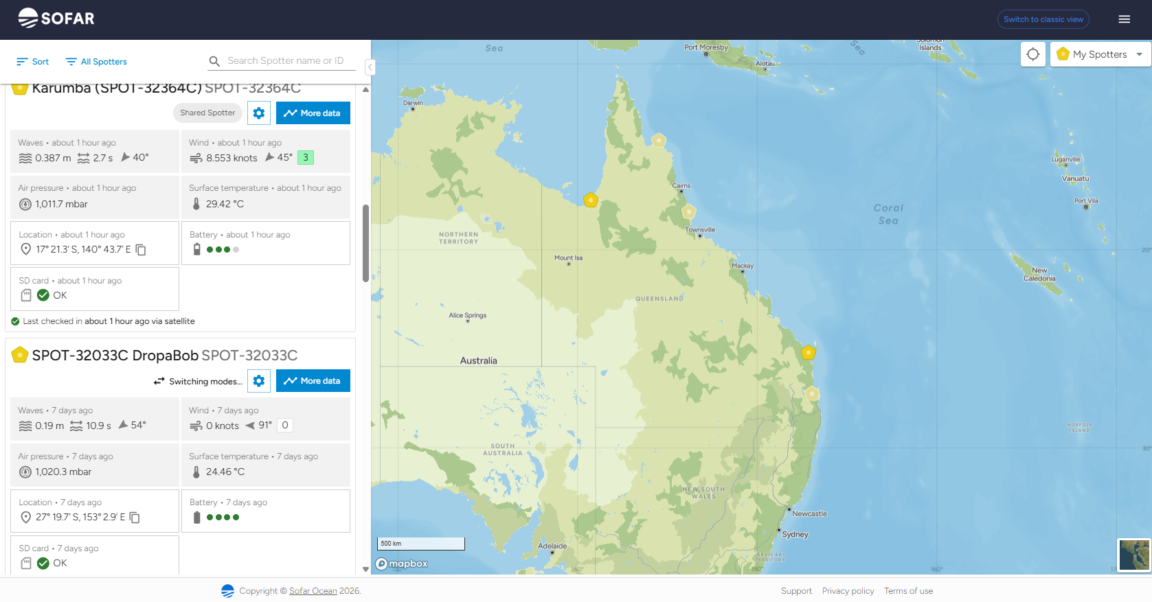Screen dimensions: 1152x602
Task: Select the faded marker south of DropaBob
Action: [812, 393]
